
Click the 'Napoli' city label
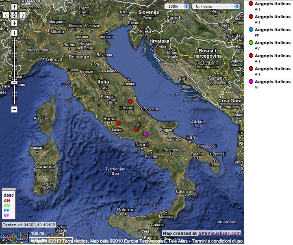pos(142,145)
